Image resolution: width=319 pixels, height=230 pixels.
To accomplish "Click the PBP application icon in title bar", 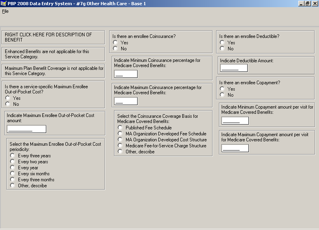I will (x=4, y=4).
